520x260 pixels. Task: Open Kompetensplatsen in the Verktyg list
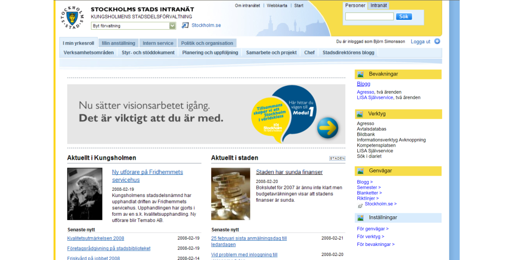(x=376, y=145)
